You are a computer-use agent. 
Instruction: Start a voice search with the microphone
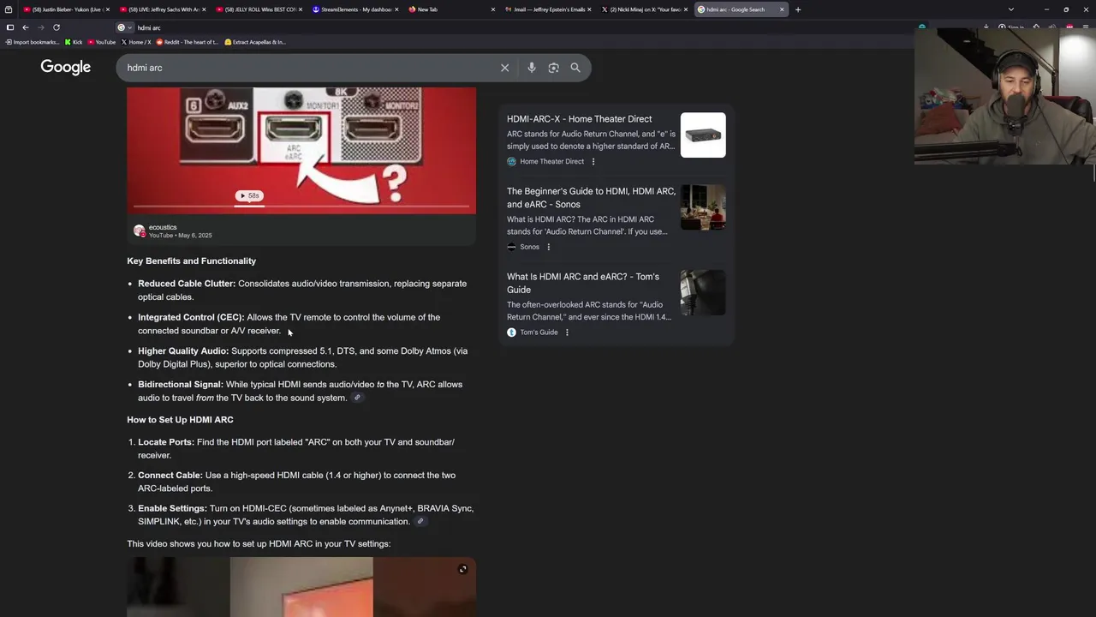532,68
